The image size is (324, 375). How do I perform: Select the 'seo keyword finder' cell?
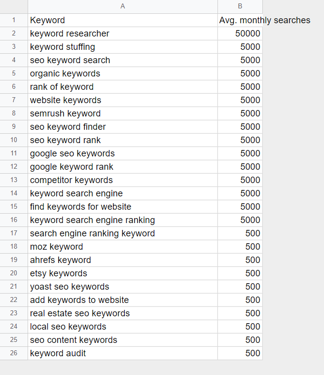[x=123, y=127]
